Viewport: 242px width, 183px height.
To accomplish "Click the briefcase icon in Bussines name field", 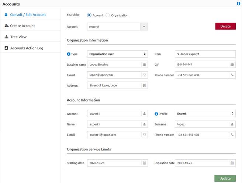I will (x=145, y=65).
